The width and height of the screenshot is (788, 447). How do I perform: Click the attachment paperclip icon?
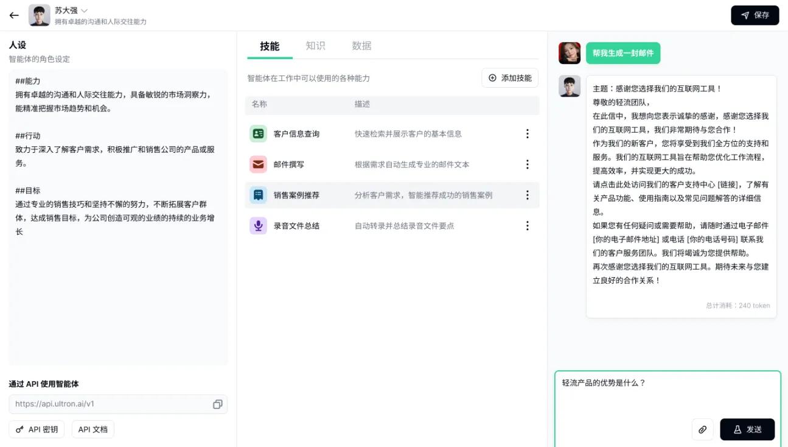pos(702,429)
